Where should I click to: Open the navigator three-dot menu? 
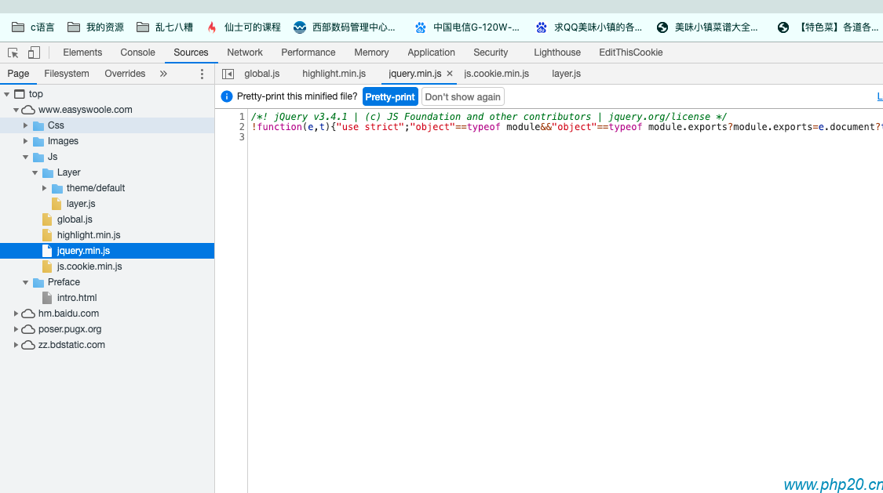(x=202, y=73)
